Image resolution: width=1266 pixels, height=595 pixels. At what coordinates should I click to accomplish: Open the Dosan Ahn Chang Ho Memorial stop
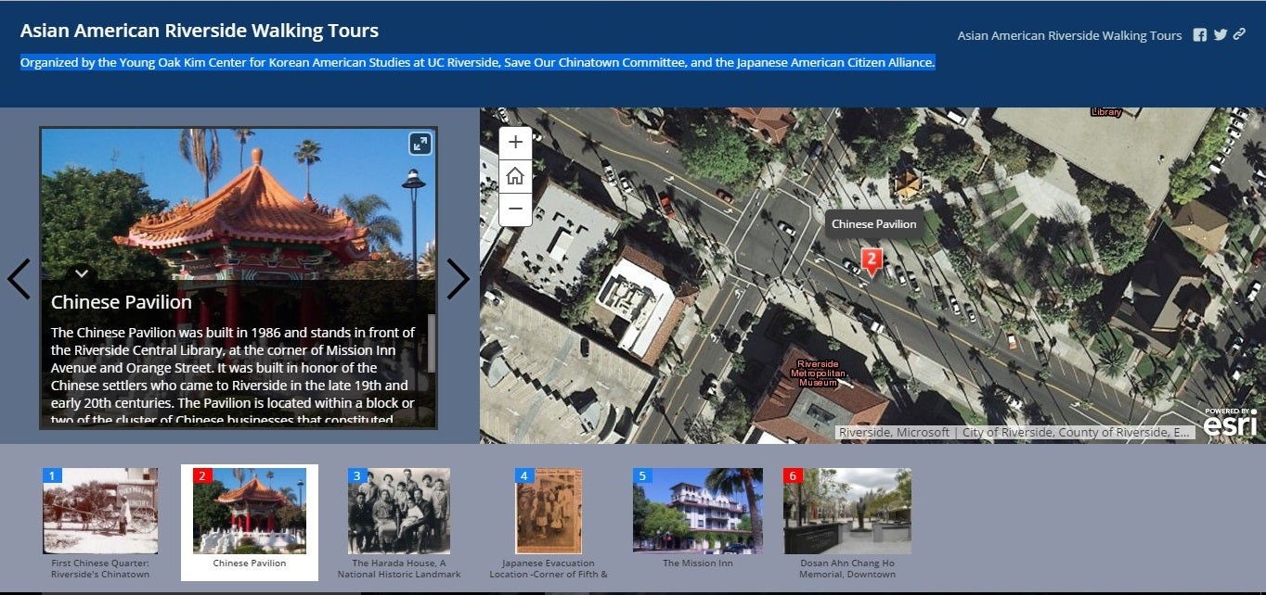(847, 510)
